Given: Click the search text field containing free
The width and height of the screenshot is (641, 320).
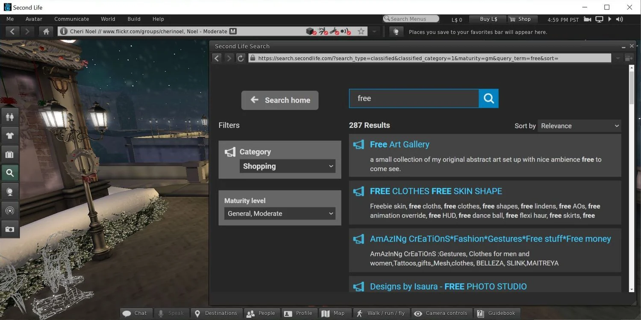Looking at the screenshot, I should 414,99.
